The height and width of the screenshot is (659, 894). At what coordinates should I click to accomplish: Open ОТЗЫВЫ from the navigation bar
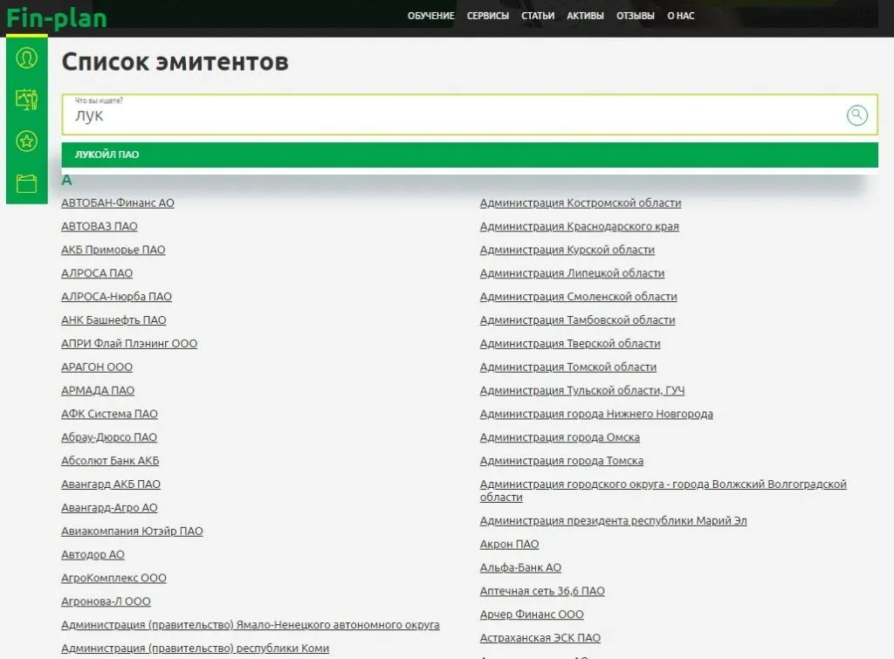pyautogui.click(x=636, y=16)
